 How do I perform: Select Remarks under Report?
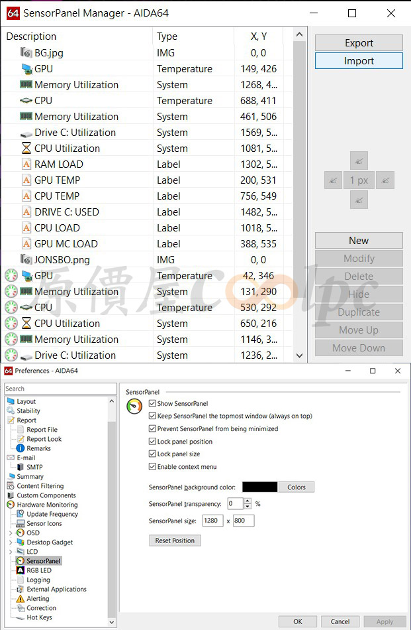38,448
